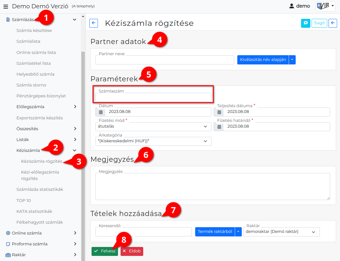Open dropdown arrow beside Kiválasztás név alapján
The width and height of the screenshot is (340, 261).
tap(292, 60)
